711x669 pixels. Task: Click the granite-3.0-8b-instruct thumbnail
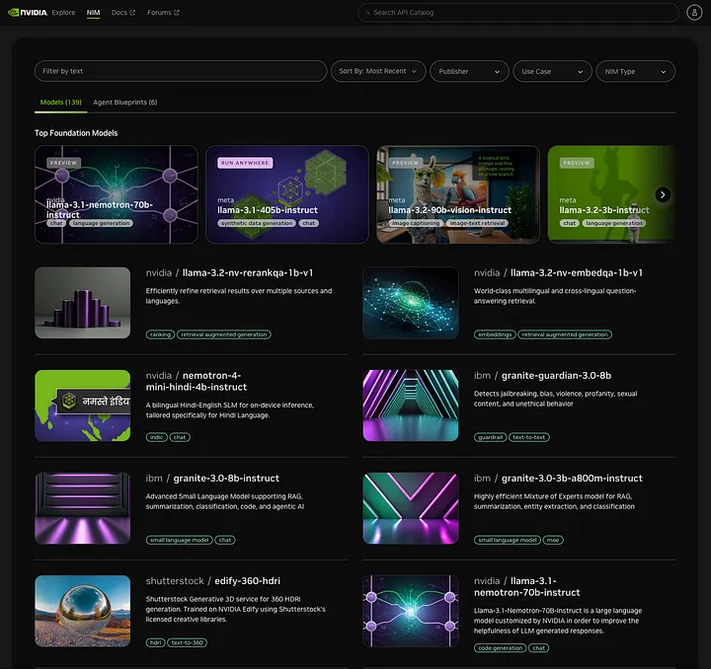[x=83, y=508]
